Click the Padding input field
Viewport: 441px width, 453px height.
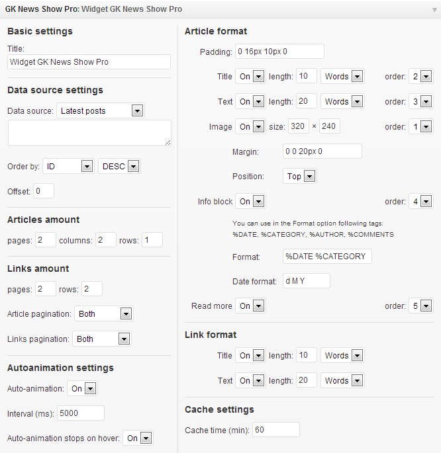point(279,52)
